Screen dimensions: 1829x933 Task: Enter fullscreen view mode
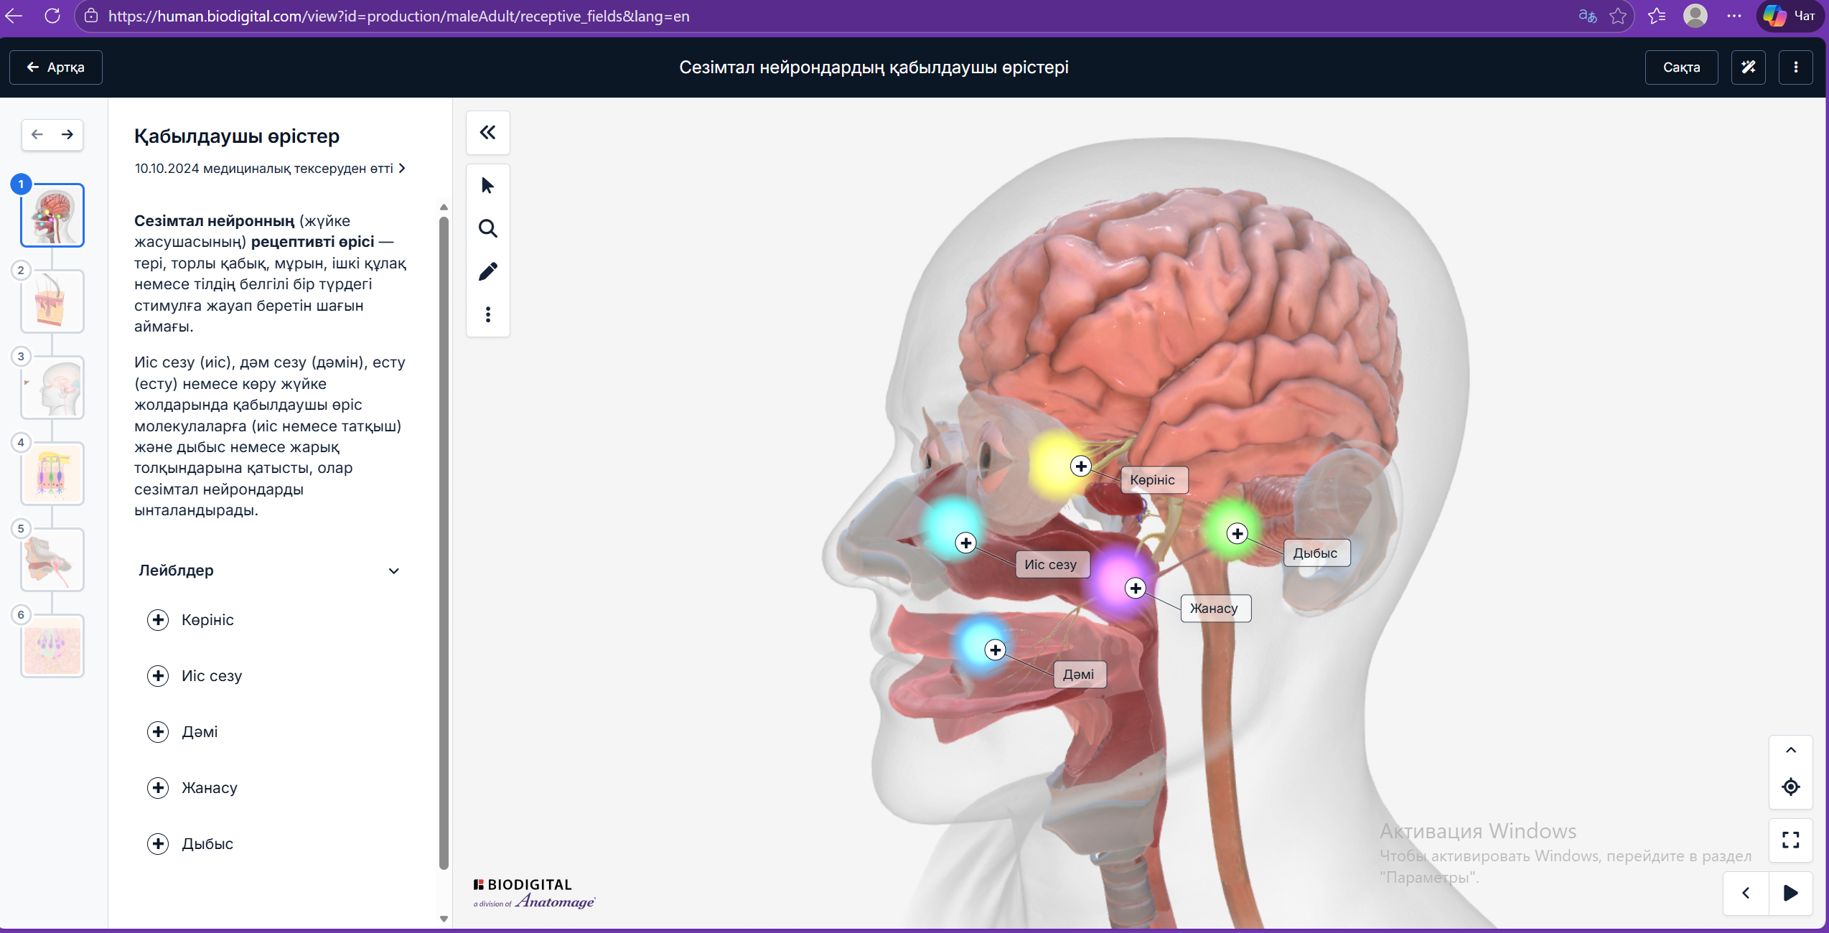point(1790,840)
